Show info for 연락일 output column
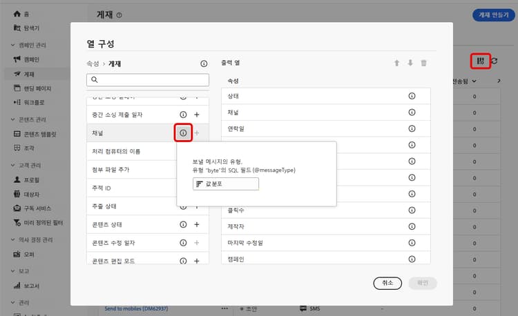The height and width of the screenshot is (316, 518). (x=412, y=128)
